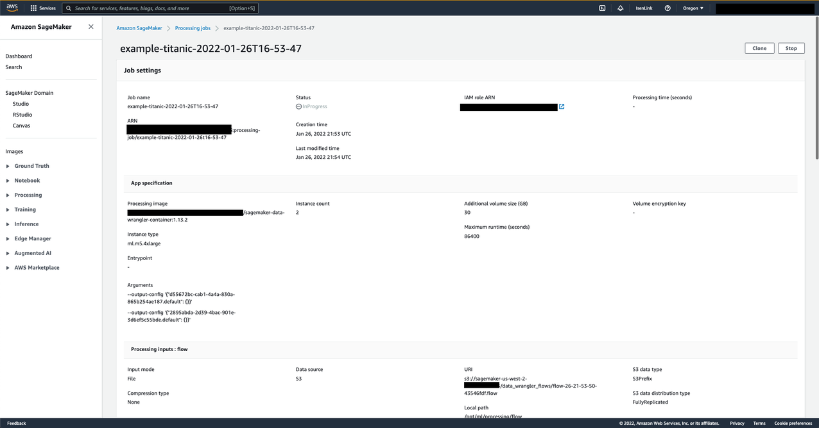Open the Privacy footer link
This screenshot has height=428, width=819.
737,423
